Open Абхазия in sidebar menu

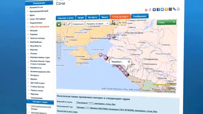34,30
